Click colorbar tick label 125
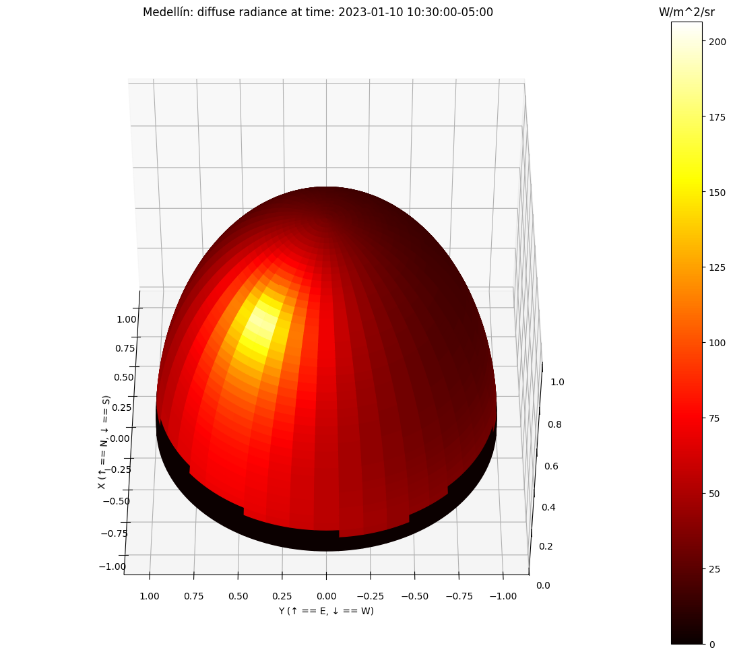The image size is (733, 656). click(717, 268)
